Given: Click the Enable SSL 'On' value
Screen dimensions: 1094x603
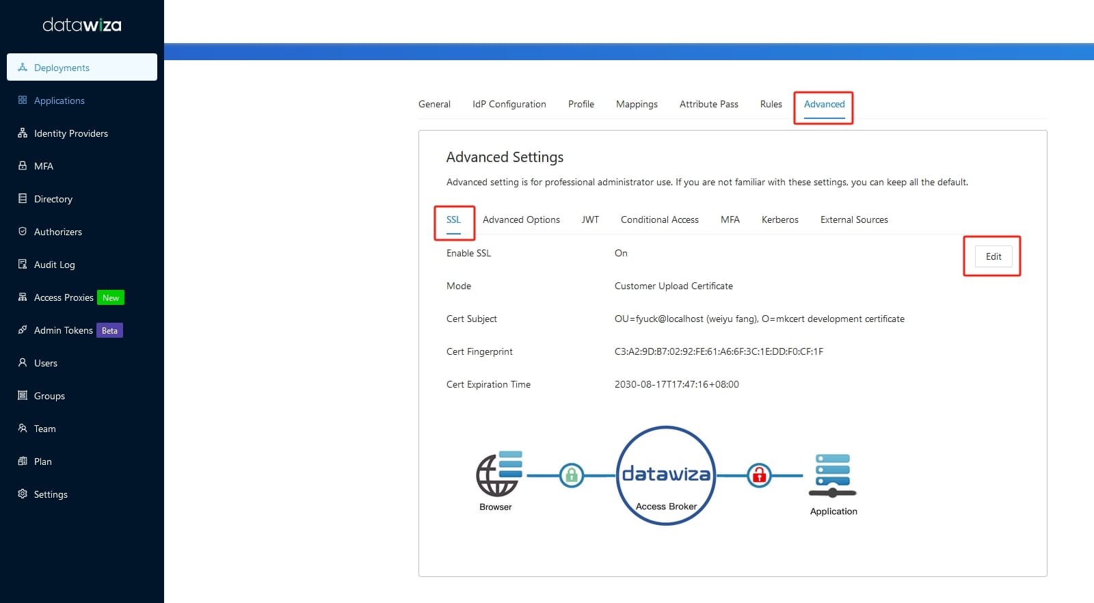Looking at the screenshot, I should pos(621,253).
